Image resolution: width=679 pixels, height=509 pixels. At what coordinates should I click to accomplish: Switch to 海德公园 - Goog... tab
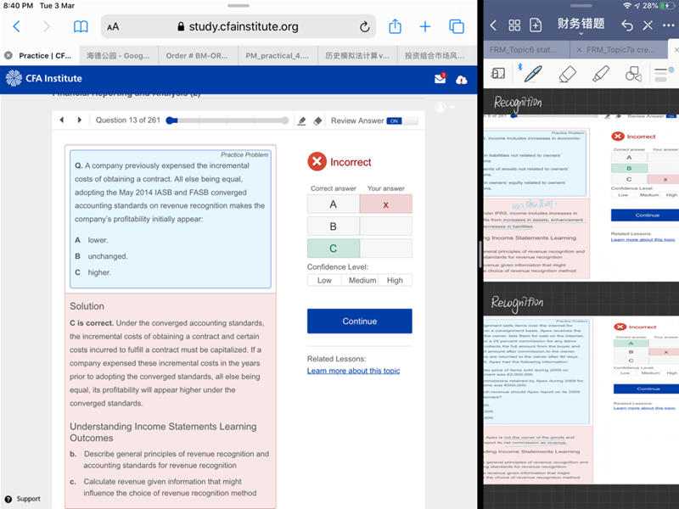point(118,55)
